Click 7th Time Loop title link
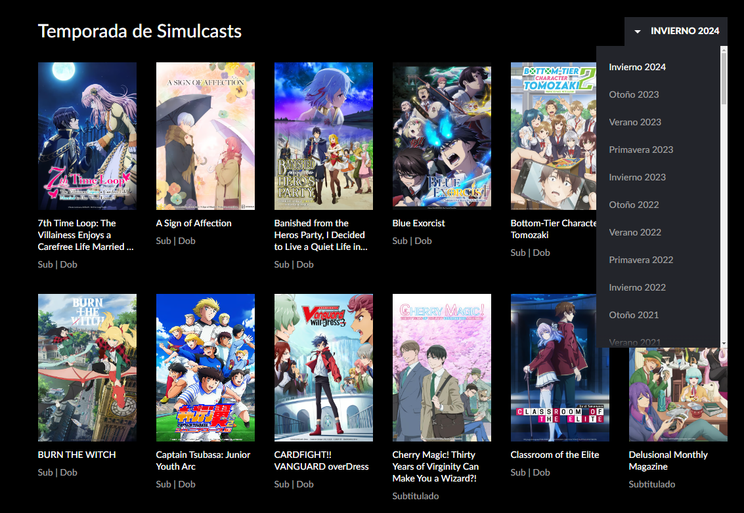744x513 pixels. pyautogui.click(x=86, y=235)
